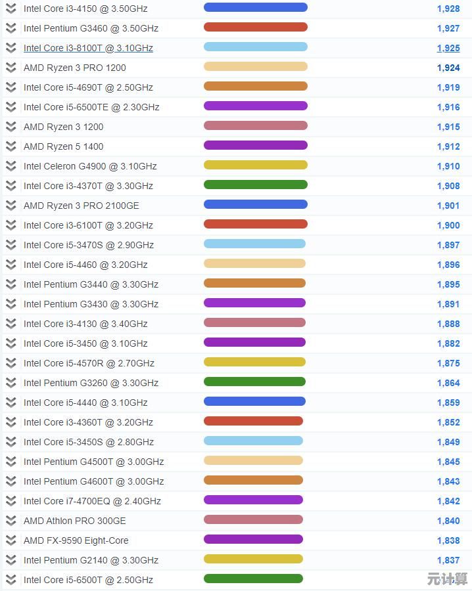Click the 1,864 score value
Screen dimensions: 472x591
point(448,383)
